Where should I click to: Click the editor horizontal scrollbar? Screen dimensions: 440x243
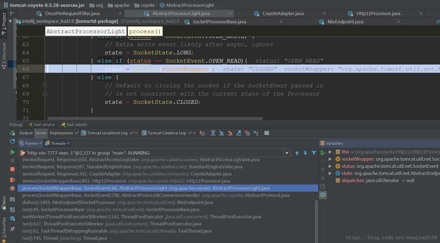pyautogui.click(x=155, y=119)
